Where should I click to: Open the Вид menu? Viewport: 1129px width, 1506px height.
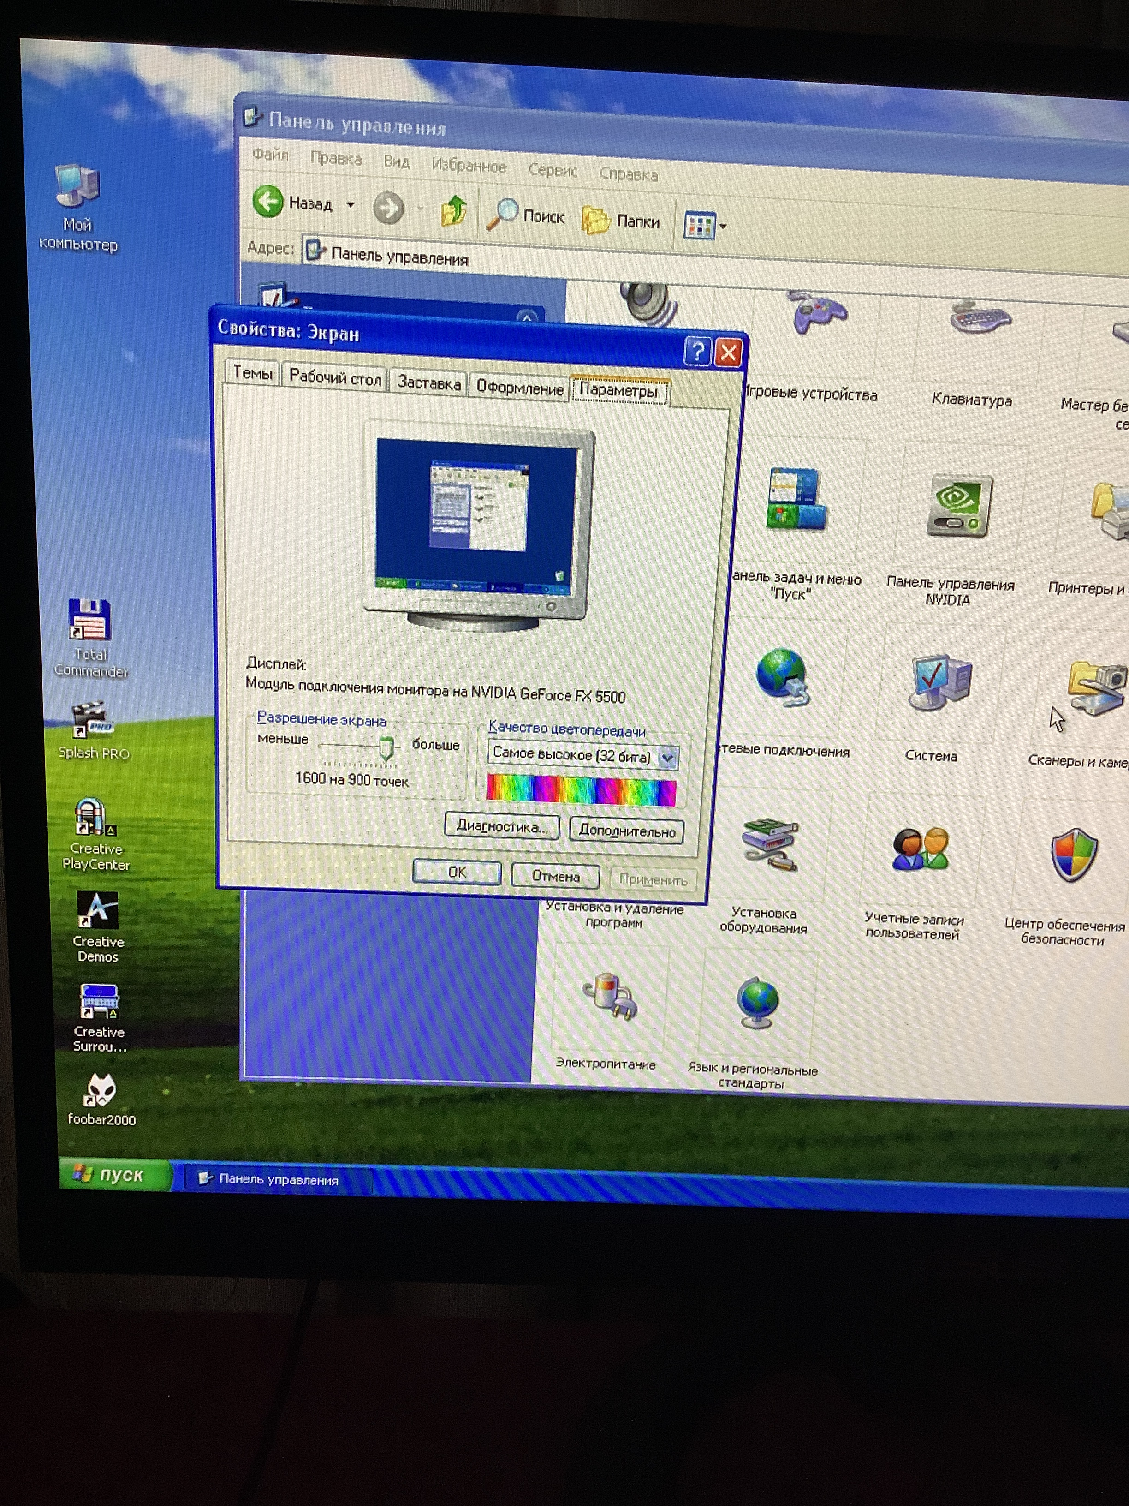pos(396,162)
